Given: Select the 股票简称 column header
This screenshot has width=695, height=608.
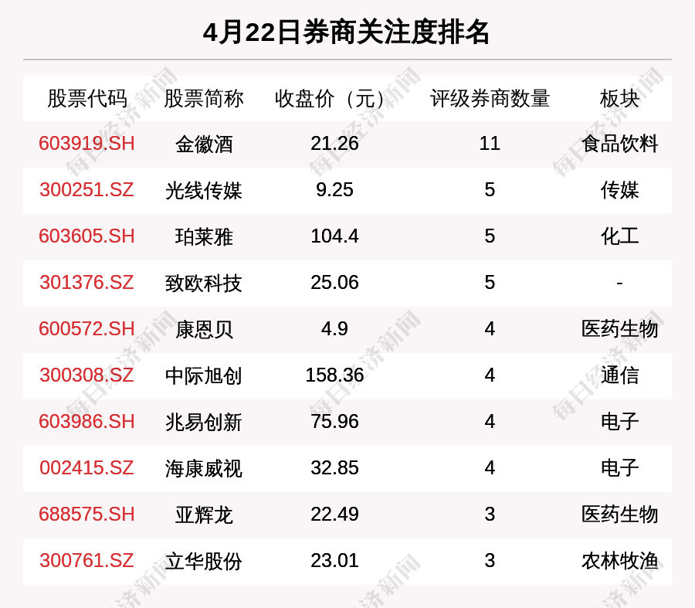Looking at the screenshot, I should 204,98.
